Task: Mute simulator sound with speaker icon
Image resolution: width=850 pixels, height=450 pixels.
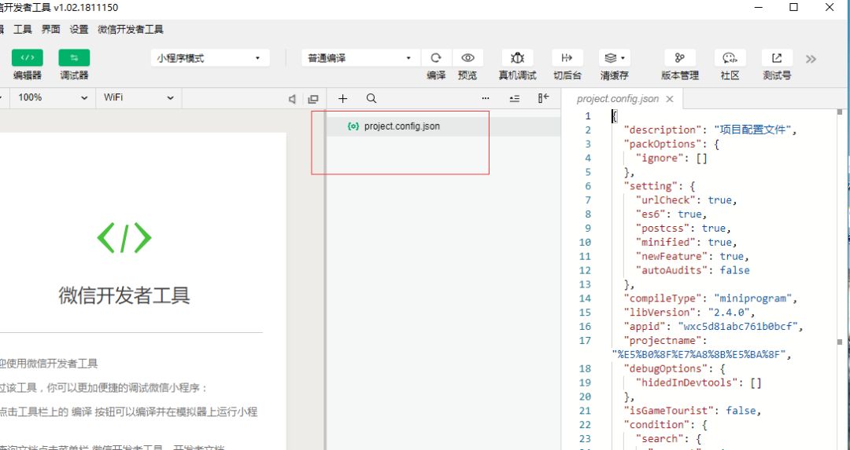Action: coord(292,99)
